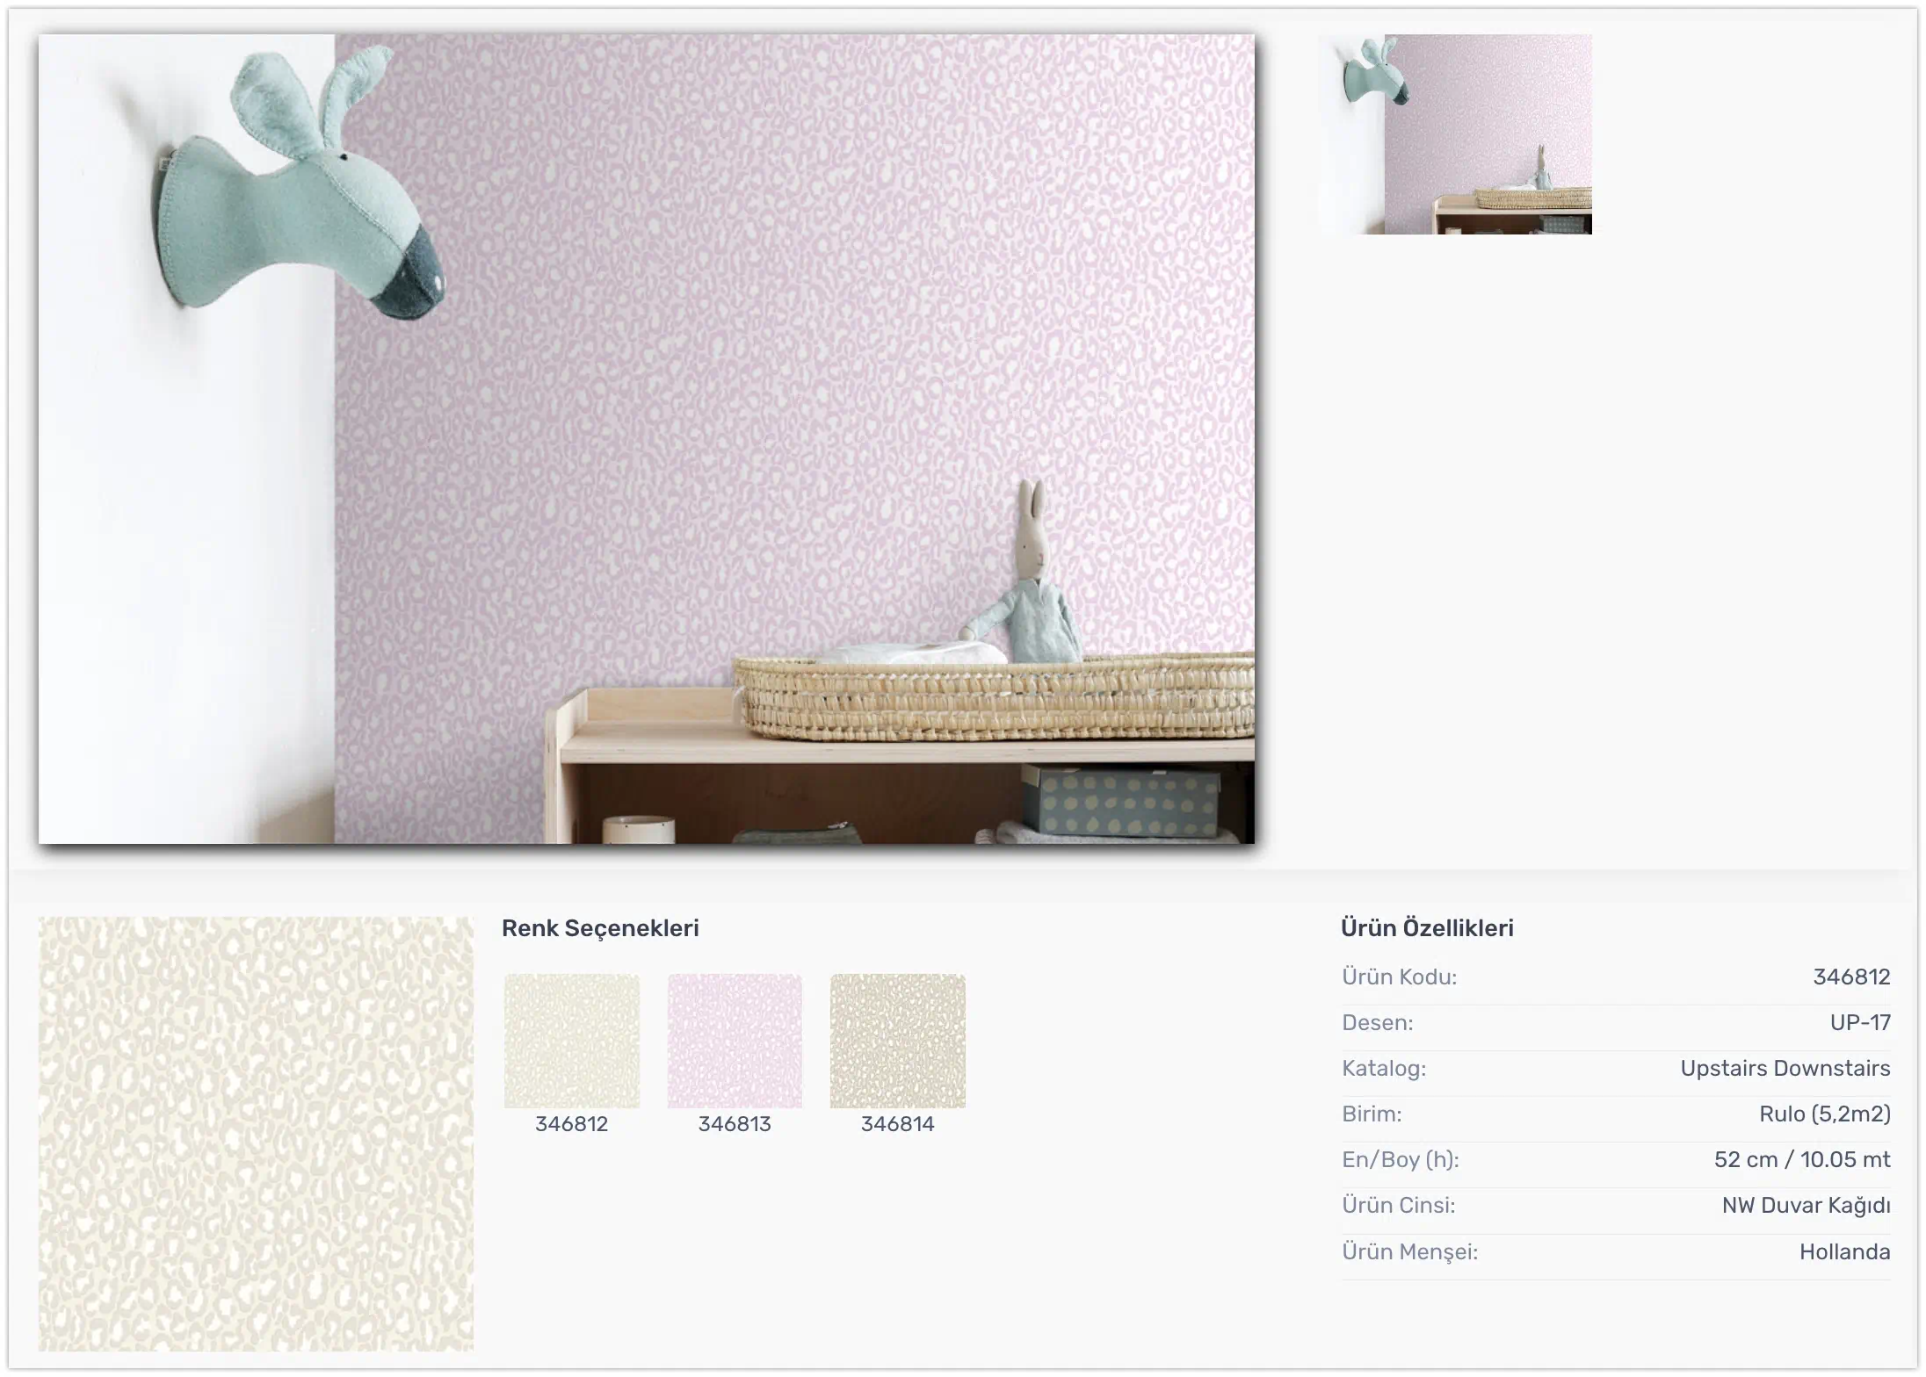Click the 346813 label under the swatch

[735, 1124]
